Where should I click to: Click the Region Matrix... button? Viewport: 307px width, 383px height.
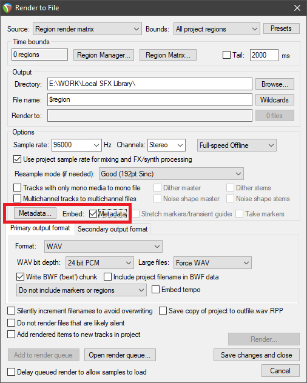tap(168, 55)
